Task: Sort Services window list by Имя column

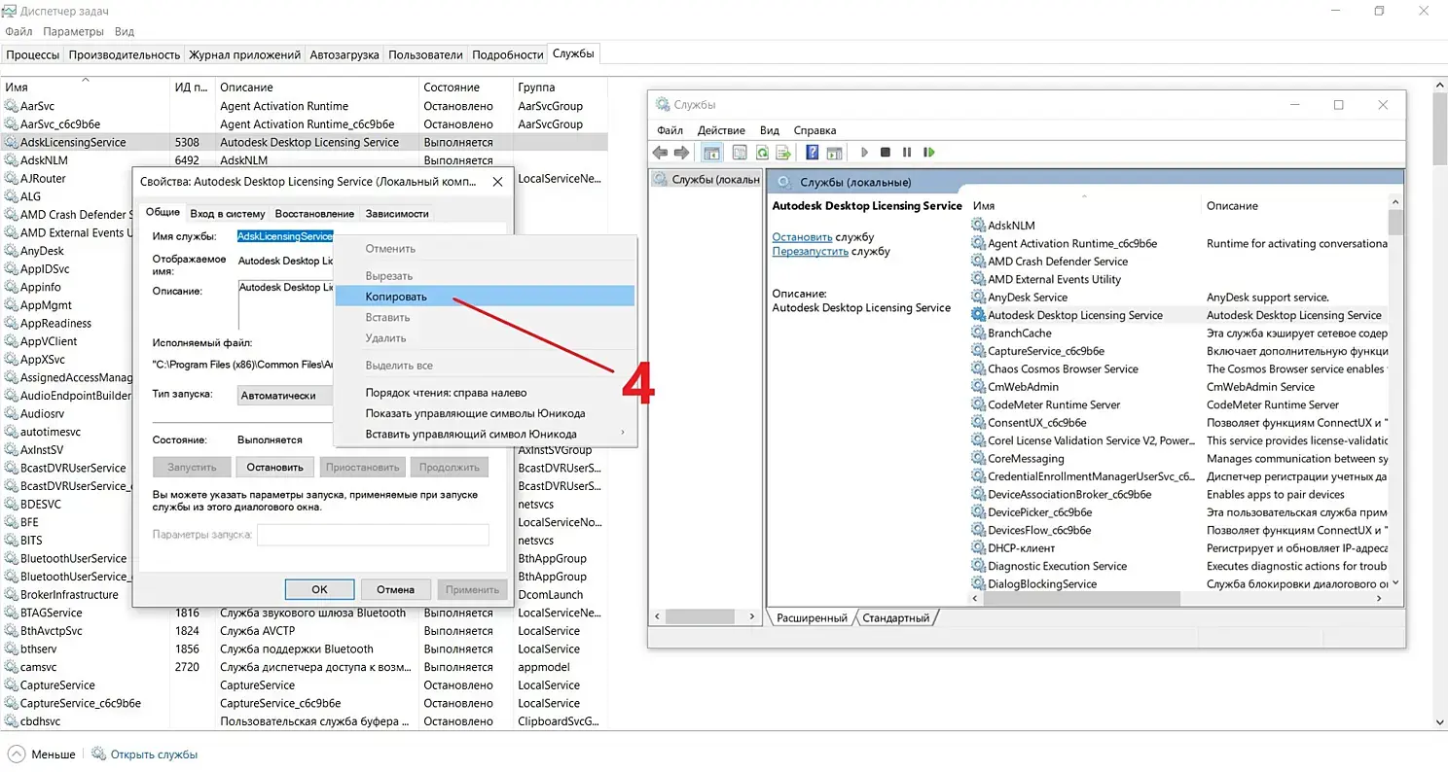Action: pyautogui.click(x=1085, y=206)
